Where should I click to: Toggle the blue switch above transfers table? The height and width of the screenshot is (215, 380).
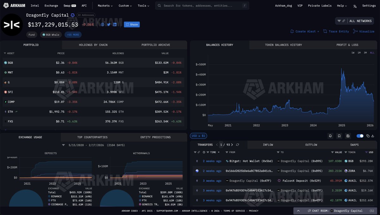point(360,136)
